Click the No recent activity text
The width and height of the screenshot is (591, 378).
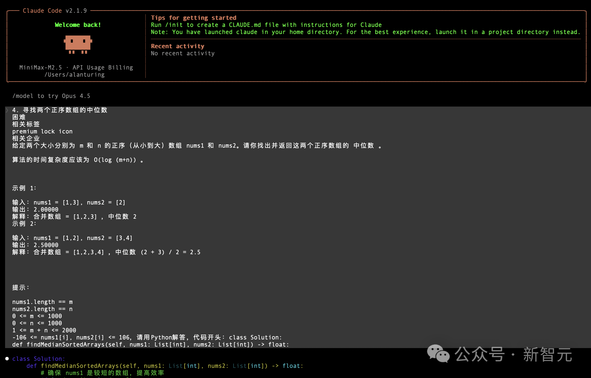[x=183, y=53]
